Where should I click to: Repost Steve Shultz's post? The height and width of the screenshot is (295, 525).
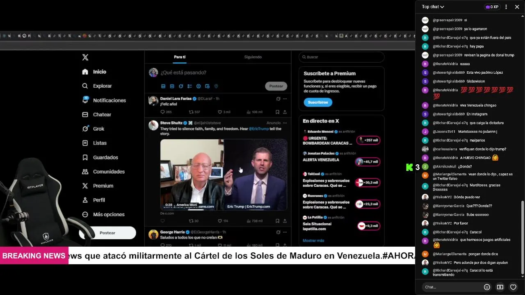pos(194,221)
